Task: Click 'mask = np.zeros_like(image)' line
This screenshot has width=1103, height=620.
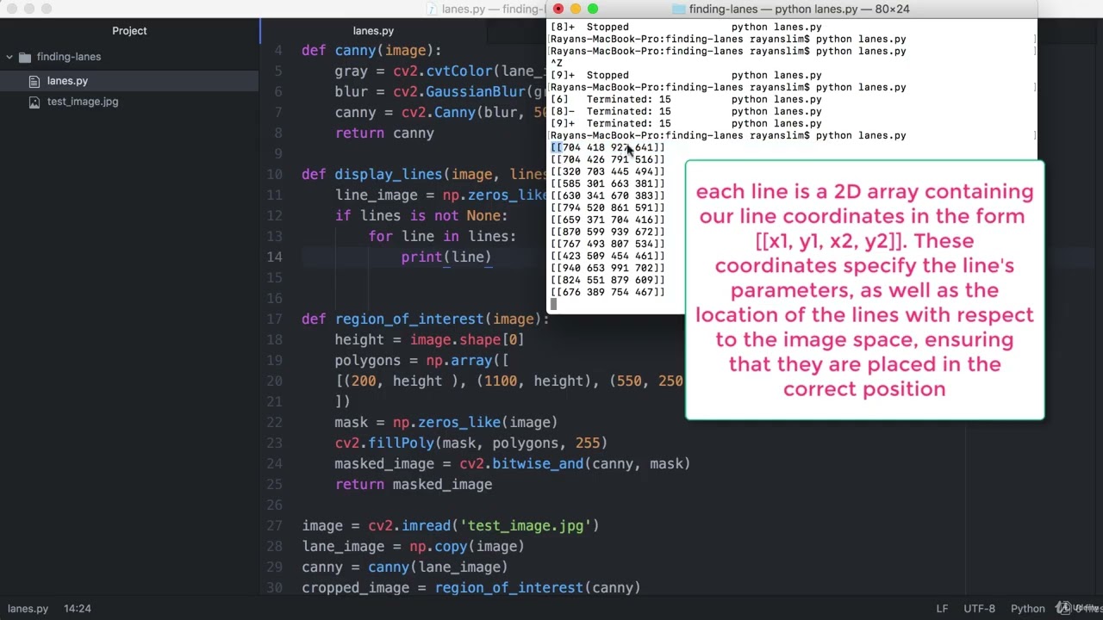Action: [446, 422]
